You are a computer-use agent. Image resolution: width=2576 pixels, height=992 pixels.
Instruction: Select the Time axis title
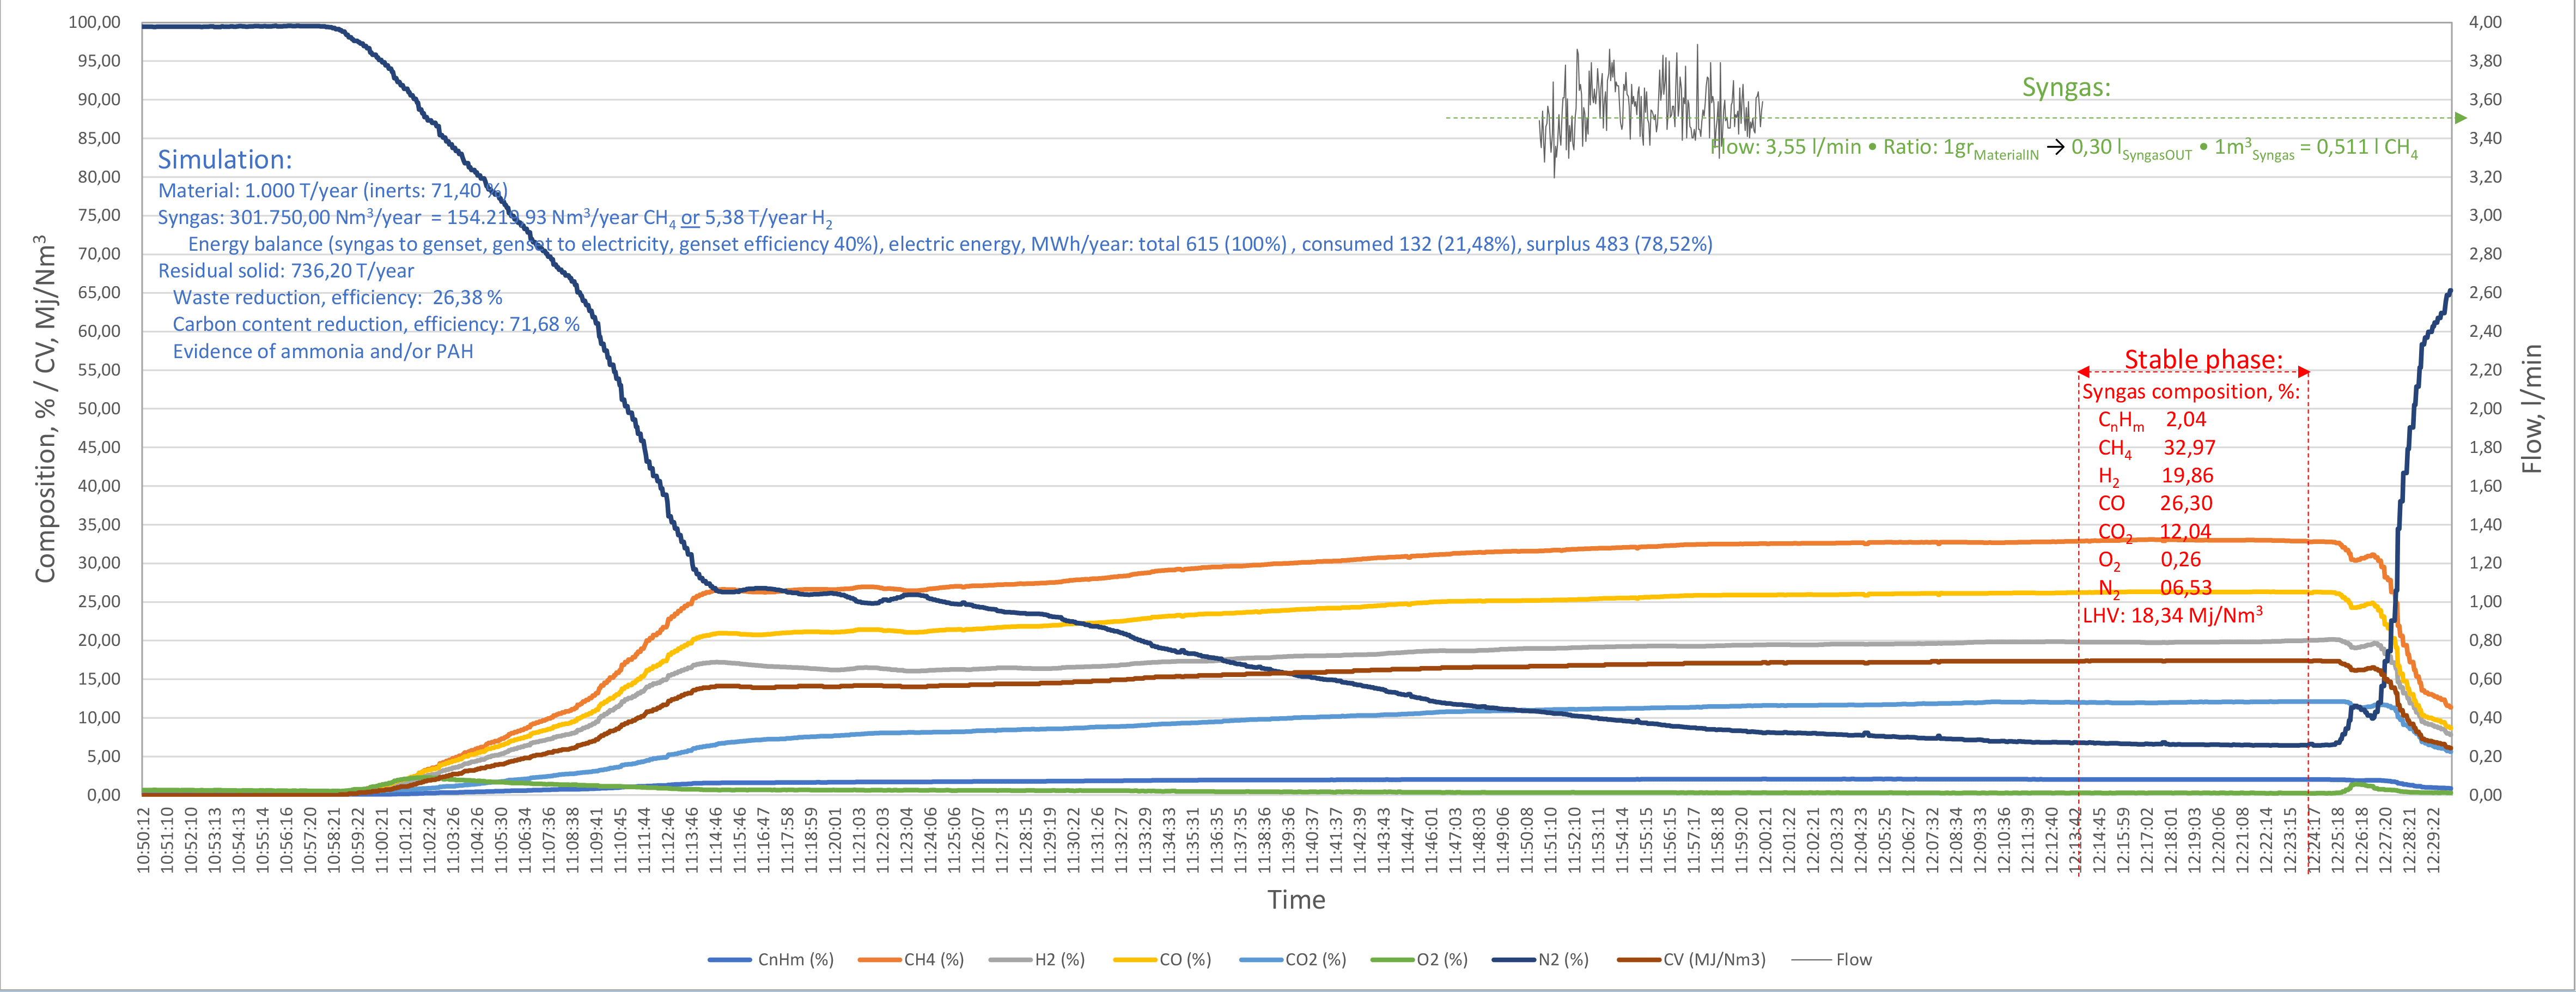coord(1296,899)
